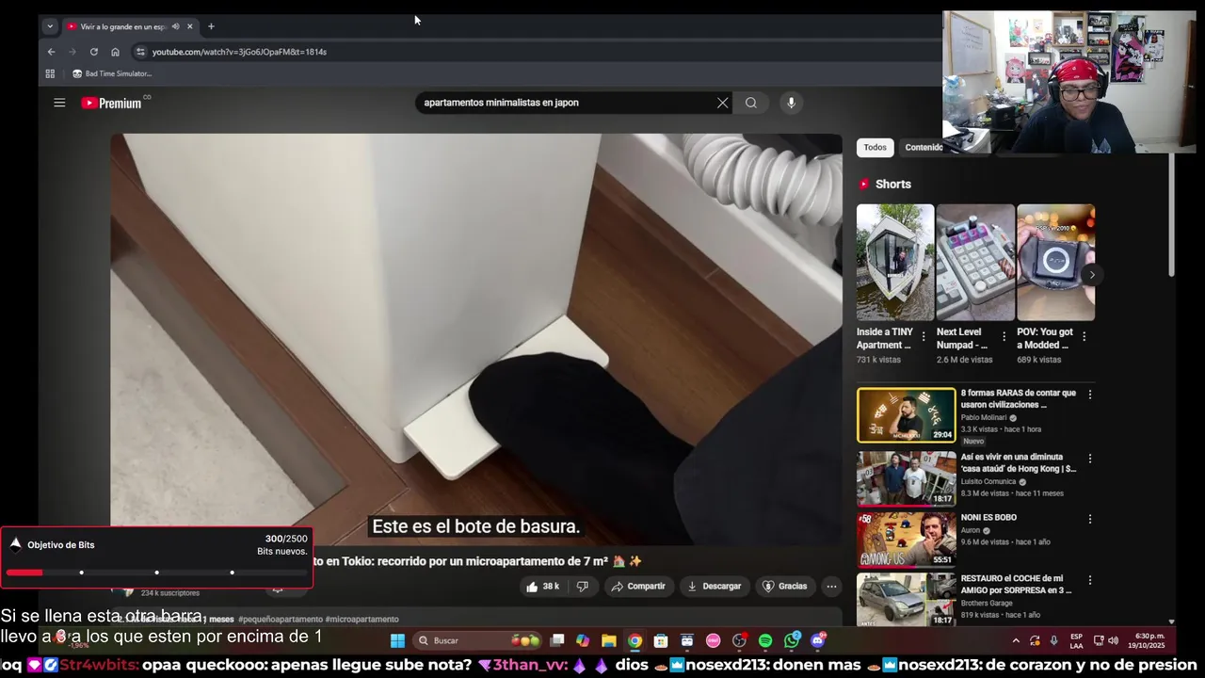Open options for the 'casa ataúd de Hong Kong' video
The width and height of the screenshot is (1205, 678).
1090,459
